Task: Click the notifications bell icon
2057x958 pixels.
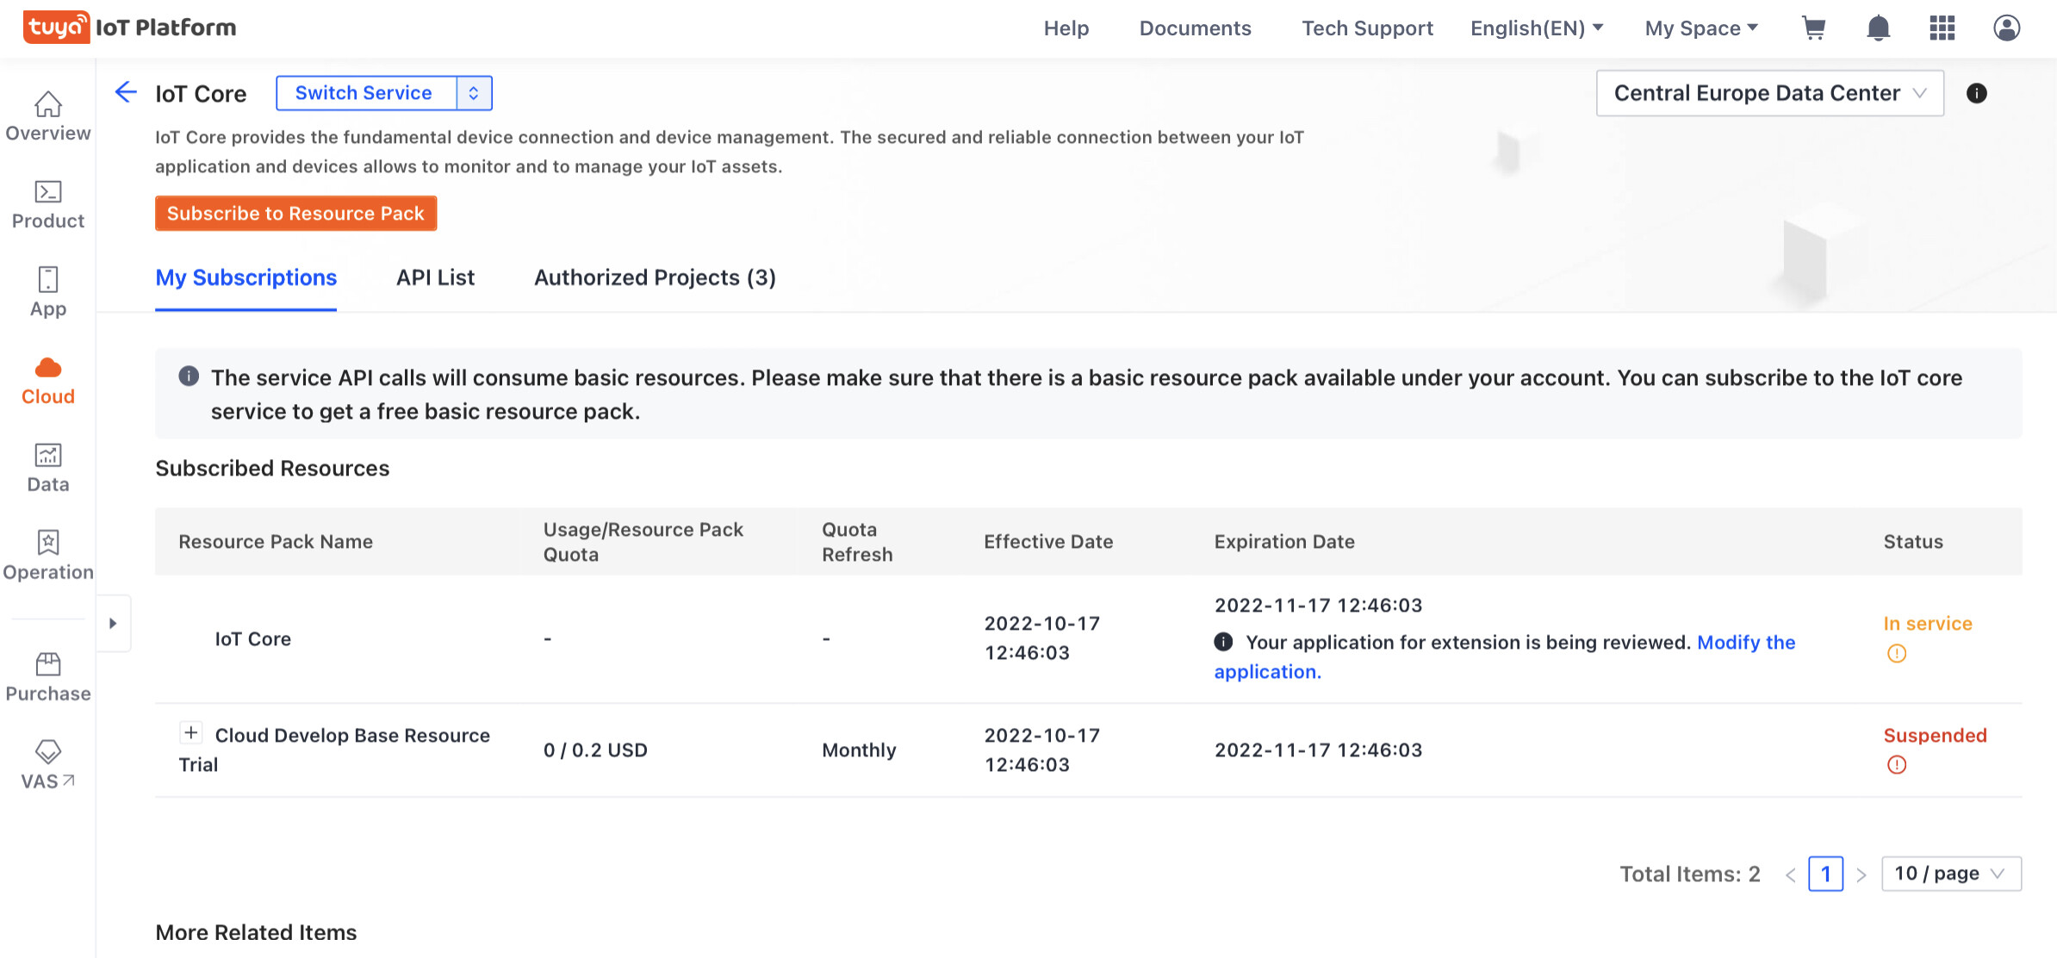Action: point(1878,28)
